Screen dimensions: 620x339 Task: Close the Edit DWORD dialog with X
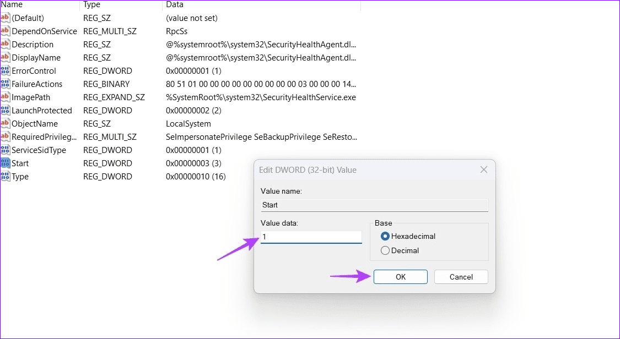[483, 169]
